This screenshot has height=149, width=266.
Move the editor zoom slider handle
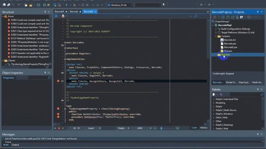(161, 128)
